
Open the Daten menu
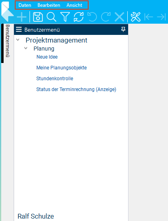pos(25,5)
